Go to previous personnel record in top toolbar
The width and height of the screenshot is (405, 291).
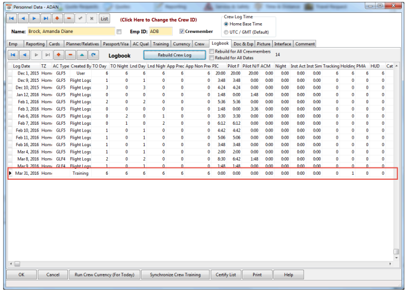(x=23, y=18)
